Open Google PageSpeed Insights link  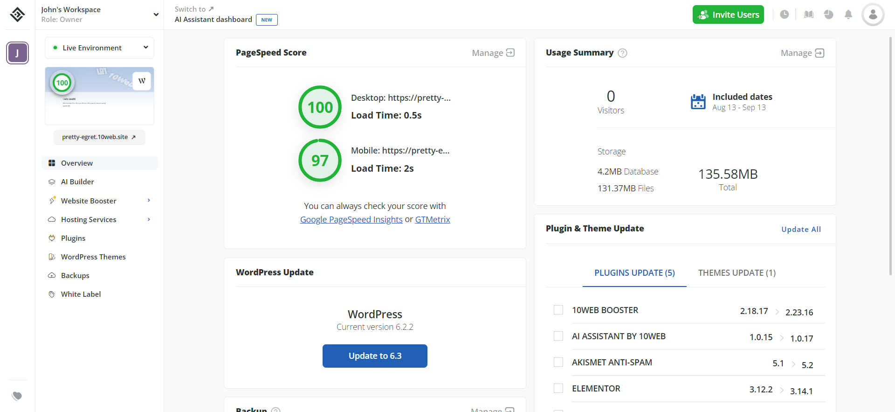point(351,219)
